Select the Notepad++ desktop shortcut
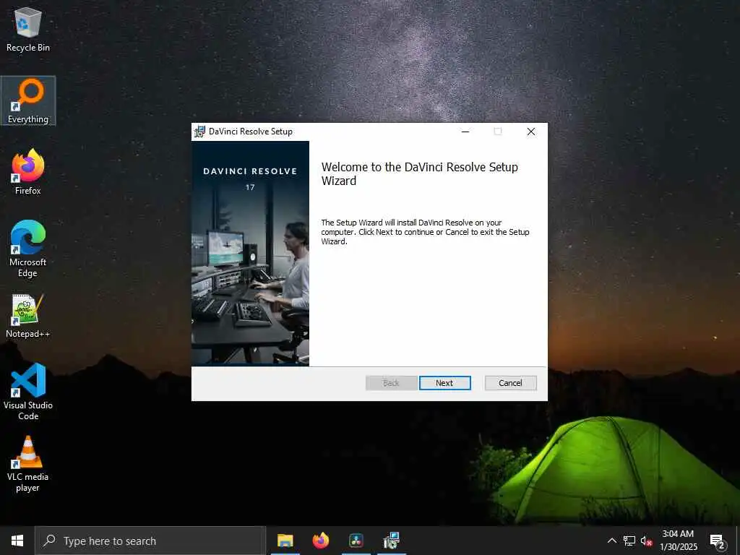740x555 pixels. 28,316
